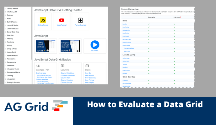
Task: Expand the Getting Started sidebar section
Action: [x=13, y=8]
